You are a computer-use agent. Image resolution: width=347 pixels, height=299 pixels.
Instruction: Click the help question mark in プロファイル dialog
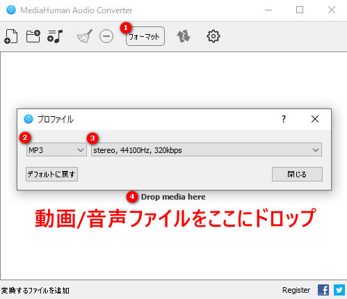(284, 119)
